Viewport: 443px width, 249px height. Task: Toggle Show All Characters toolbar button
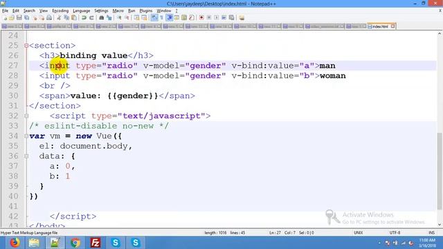point(161,18)
